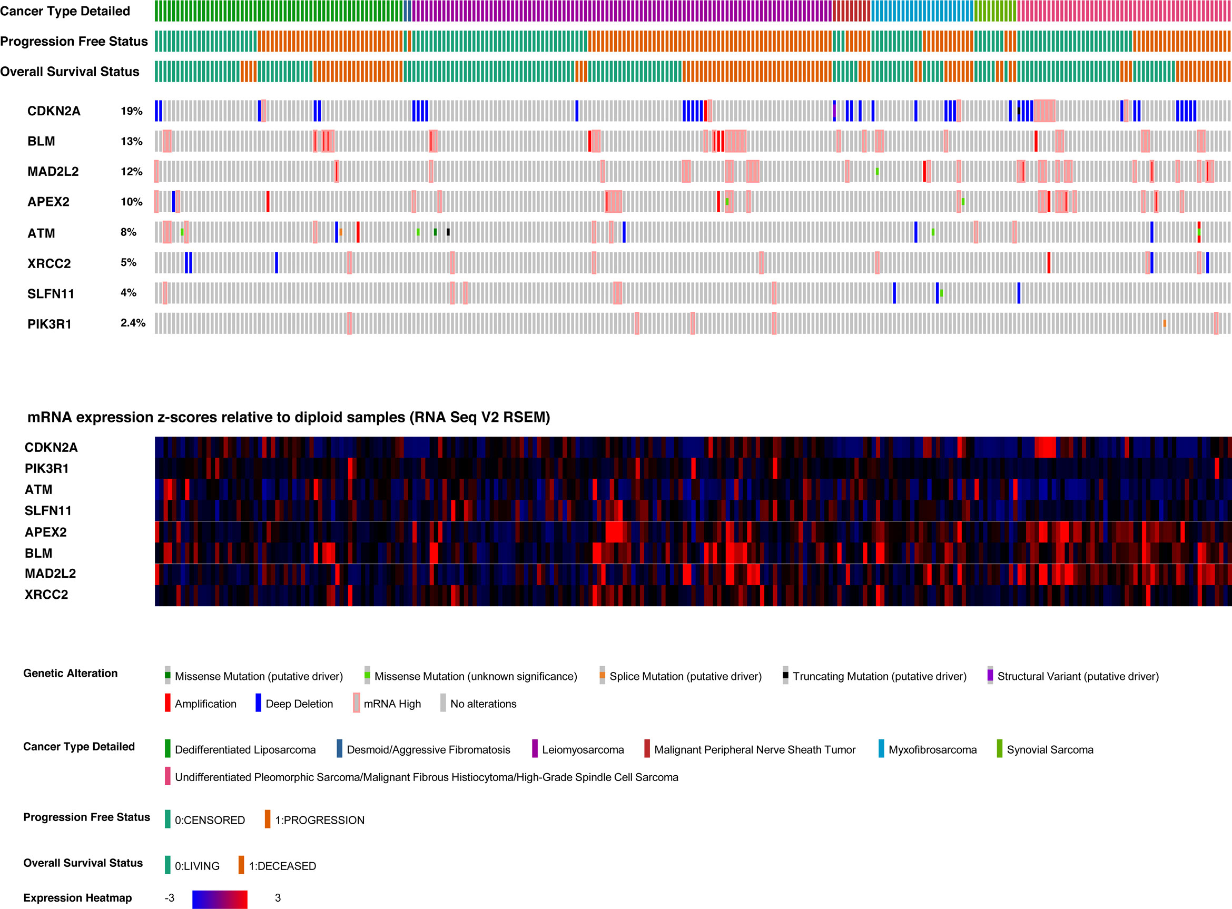The image size is (1232, 909).
Task: Click the Dedifferentiated Liposarcoma legend swatch
Action: [x=167, y=749]
